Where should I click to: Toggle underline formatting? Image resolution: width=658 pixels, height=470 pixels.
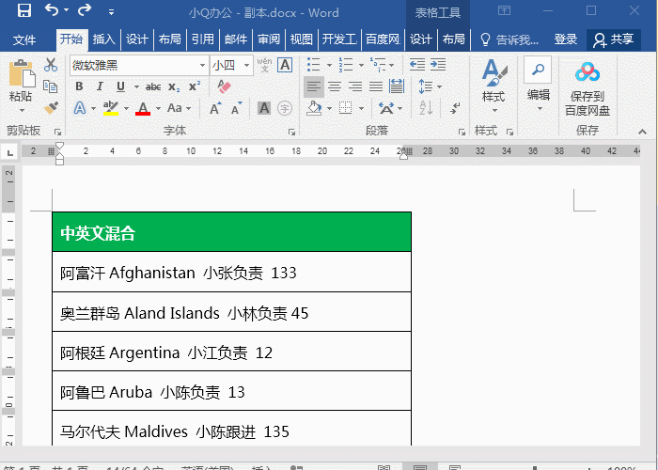pos(120,86)
